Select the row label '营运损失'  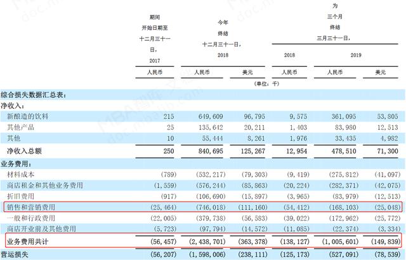click(14, 254)
